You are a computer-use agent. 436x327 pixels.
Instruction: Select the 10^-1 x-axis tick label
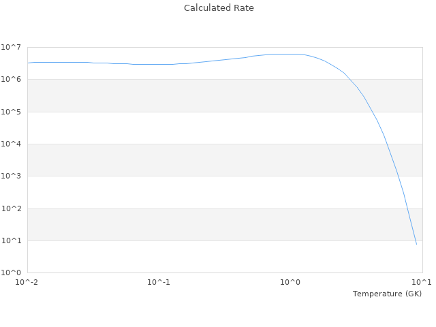pyautogui.click(x=159, y=282)
